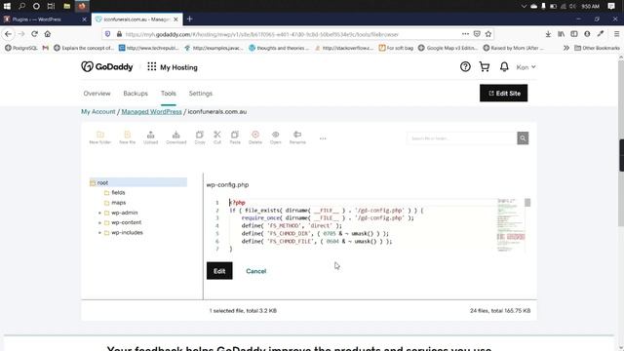Switch to the Tools tab
Image resolution: width=624 pixels, height=351 pixels.
click(x=169, y=94)
